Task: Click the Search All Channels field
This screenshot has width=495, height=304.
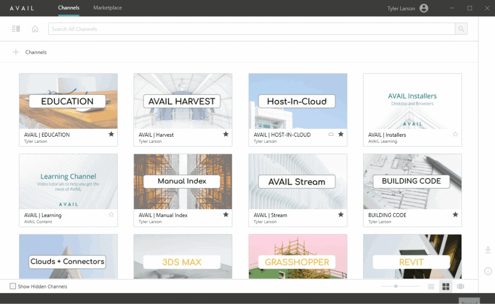Action: click(x=252, y=29)
